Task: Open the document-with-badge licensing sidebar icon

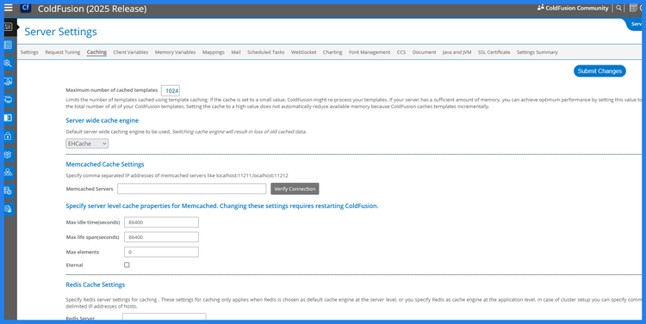Action: tap(8, 209)
